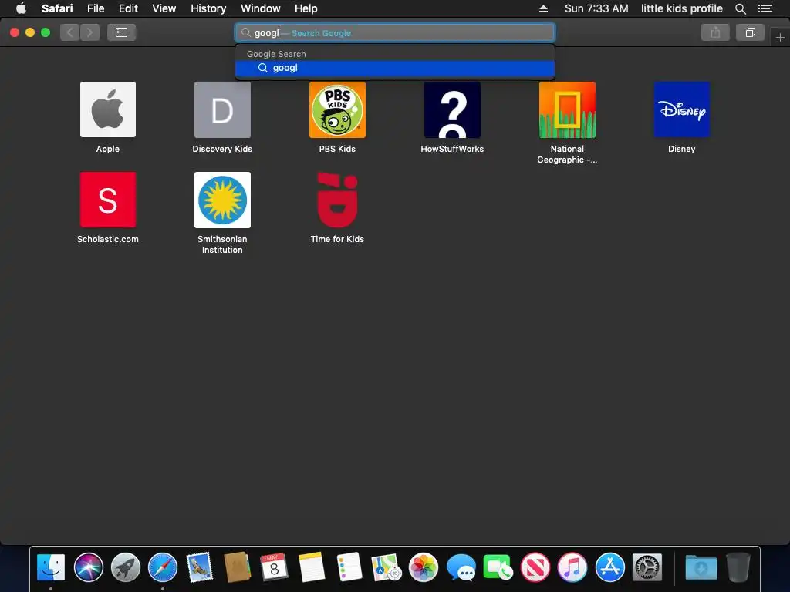790x592 pixels.
Task: Open iTunes music app in Dock
Action: (572, 567)
